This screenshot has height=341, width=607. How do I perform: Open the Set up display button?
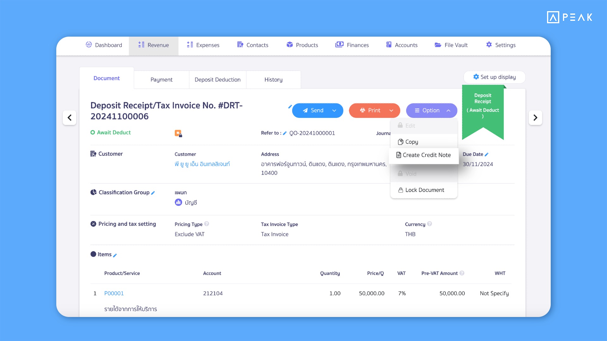point(494,77)
